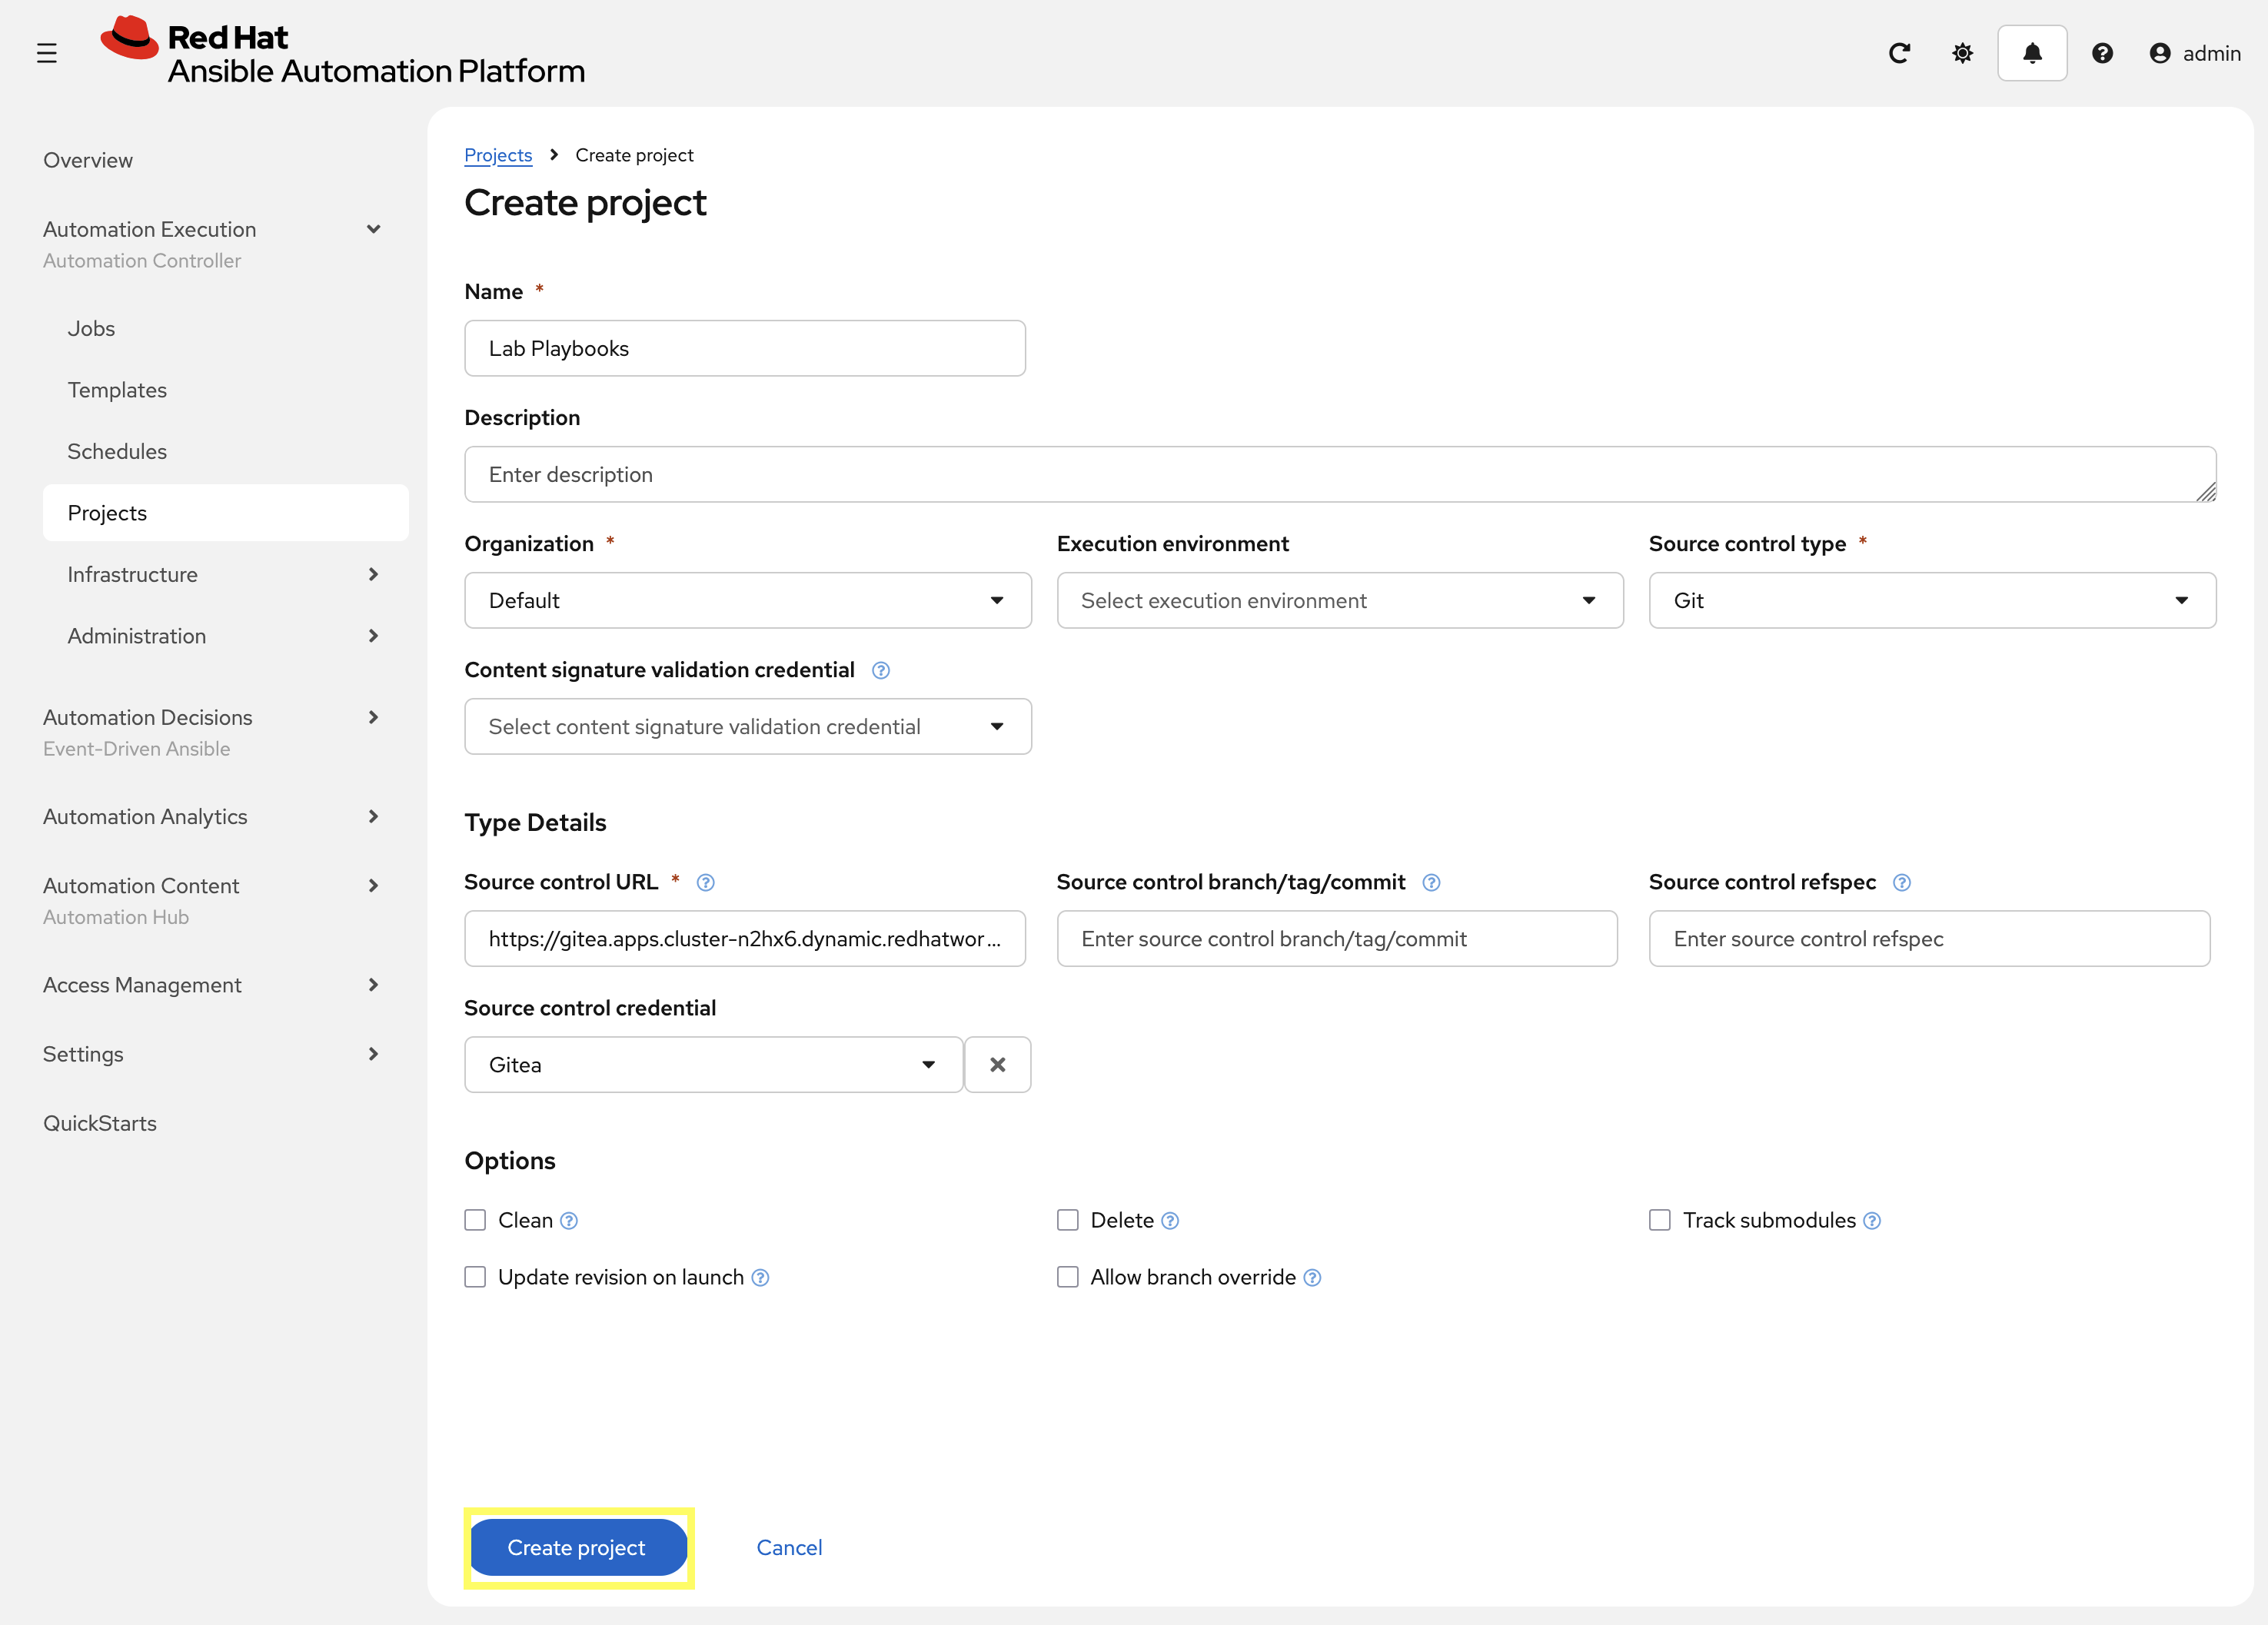Navigate to Templates in the sidebar

pos(117,390)
